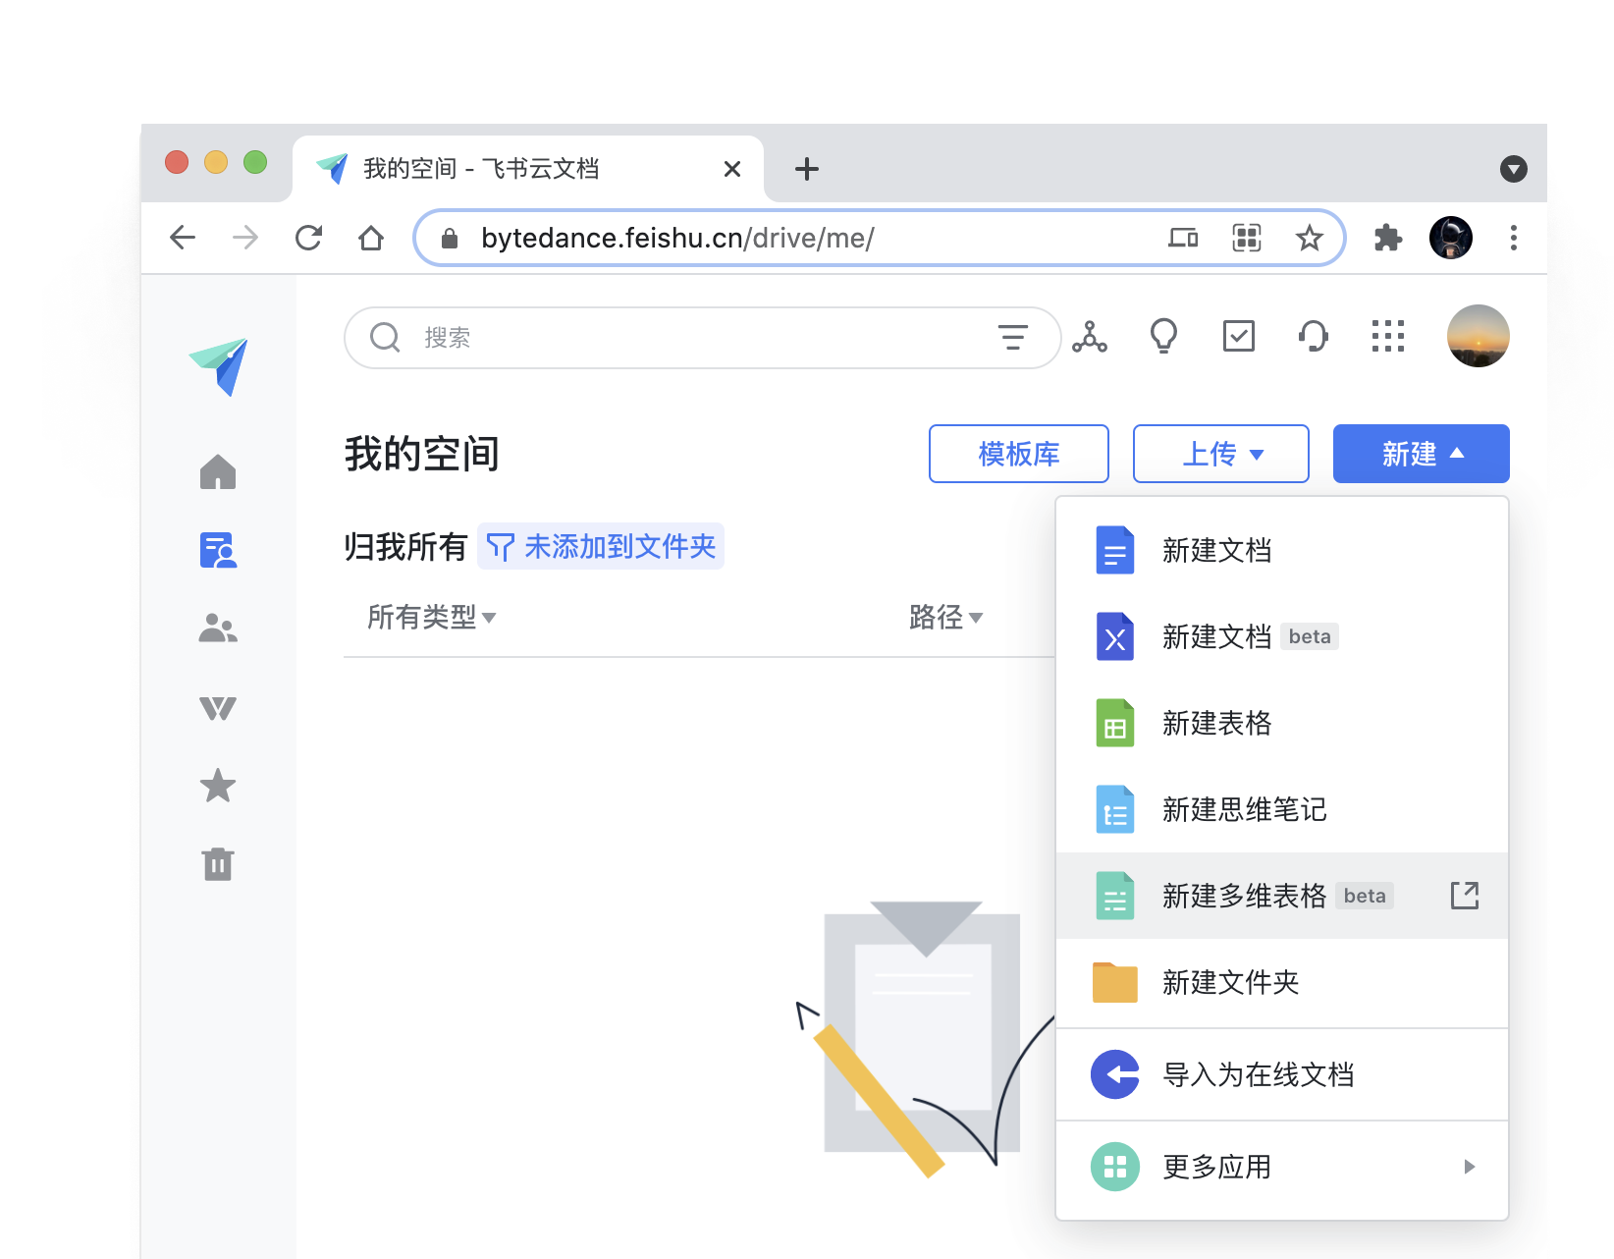Toggle the 未添加到文件夹 filter chip
Screen dimensions: 1614x1259
600,546
